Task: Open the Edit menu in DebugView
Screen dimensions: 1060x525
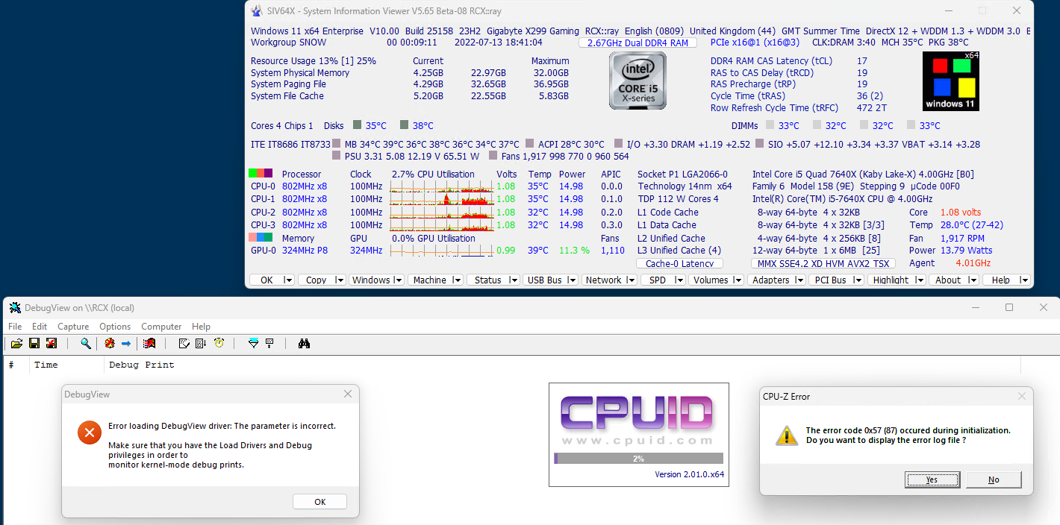Action: [x=40, y=327]
